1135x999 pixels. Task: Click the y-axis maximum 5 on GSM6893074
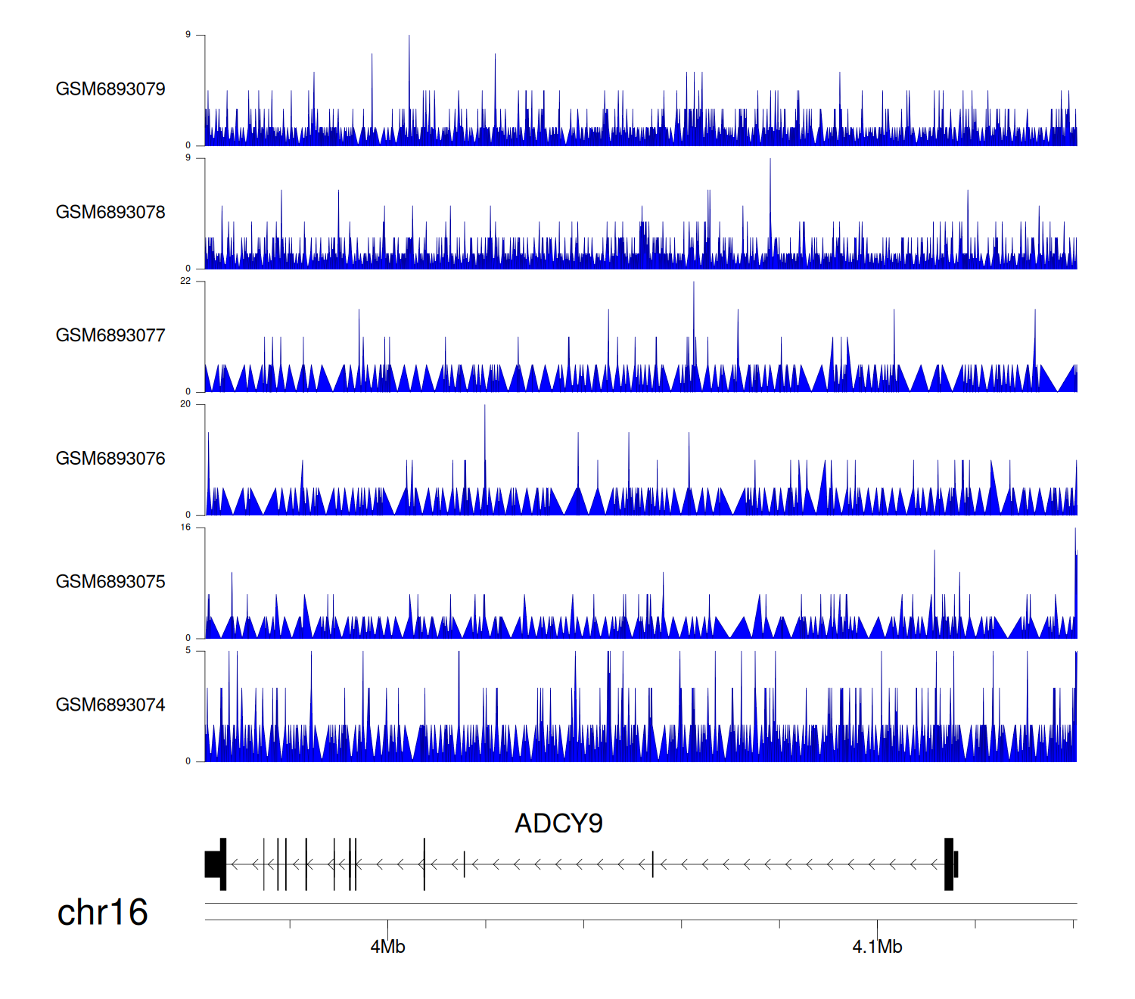click(188, 651)
